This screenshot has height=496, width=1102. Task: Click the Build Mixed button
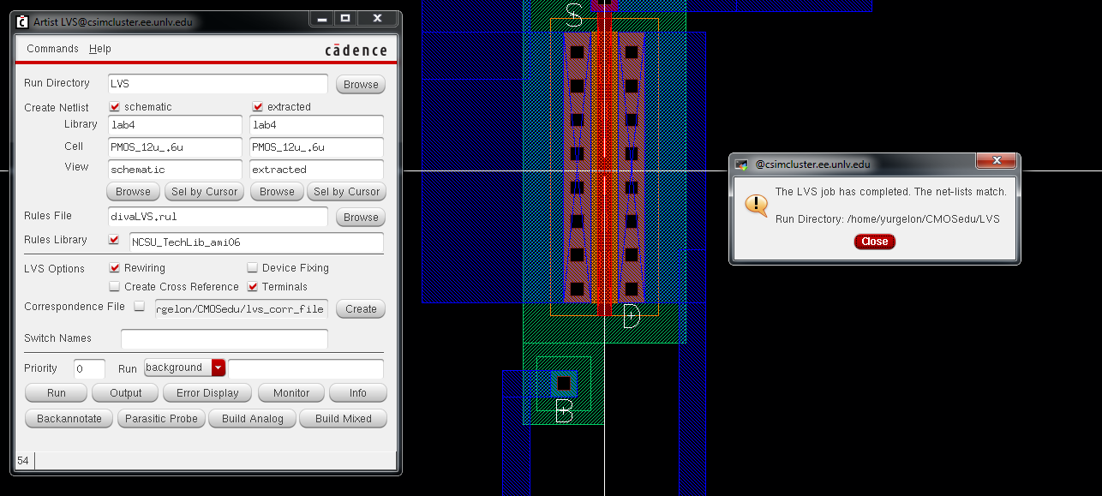[344, 419]
